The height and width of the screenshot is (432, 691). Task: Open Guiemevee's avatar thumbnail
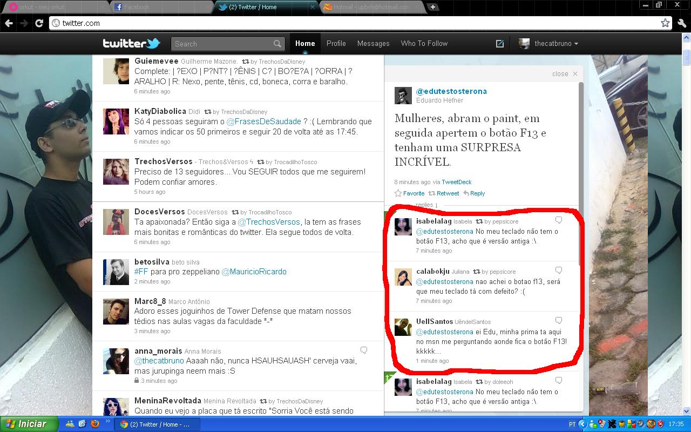(x=116, y=71)
